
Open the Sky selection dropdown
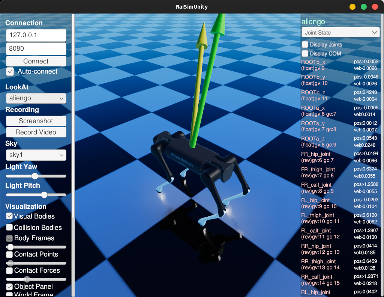click(x=36, y=155)
